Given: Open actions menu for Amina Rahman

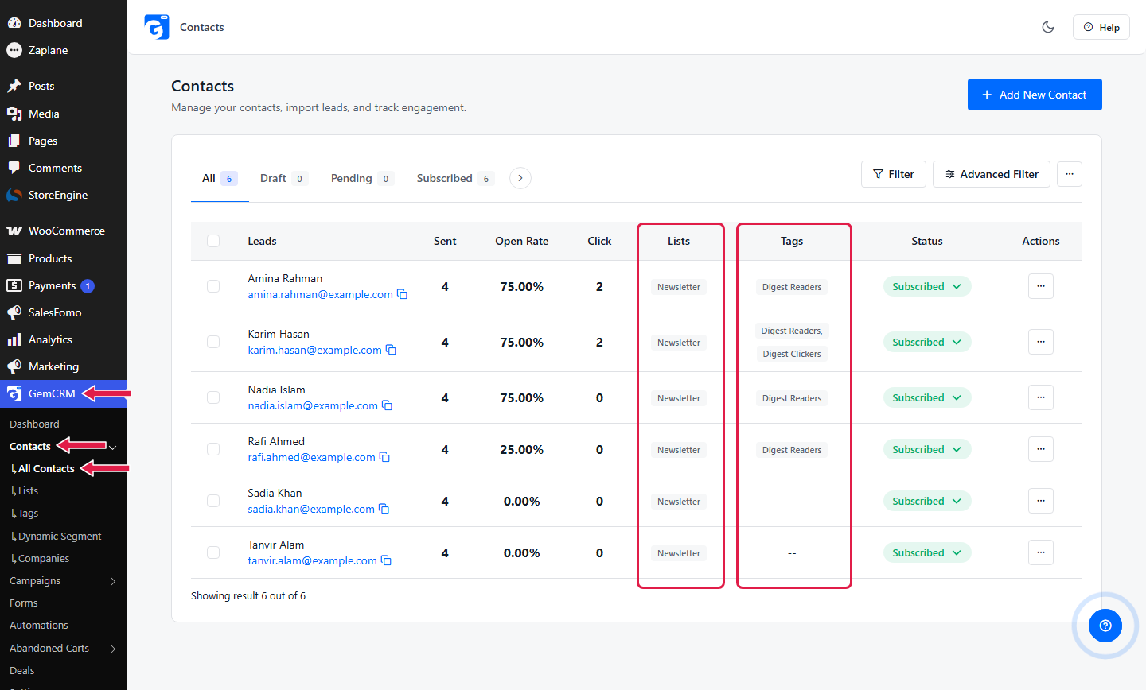Looking at the screenshot, I should tap(1041, 286).
